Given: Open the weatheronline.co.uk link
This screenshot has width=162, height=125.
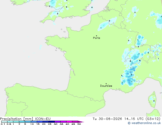Looking at the screenshot, I should click(144, 123).
